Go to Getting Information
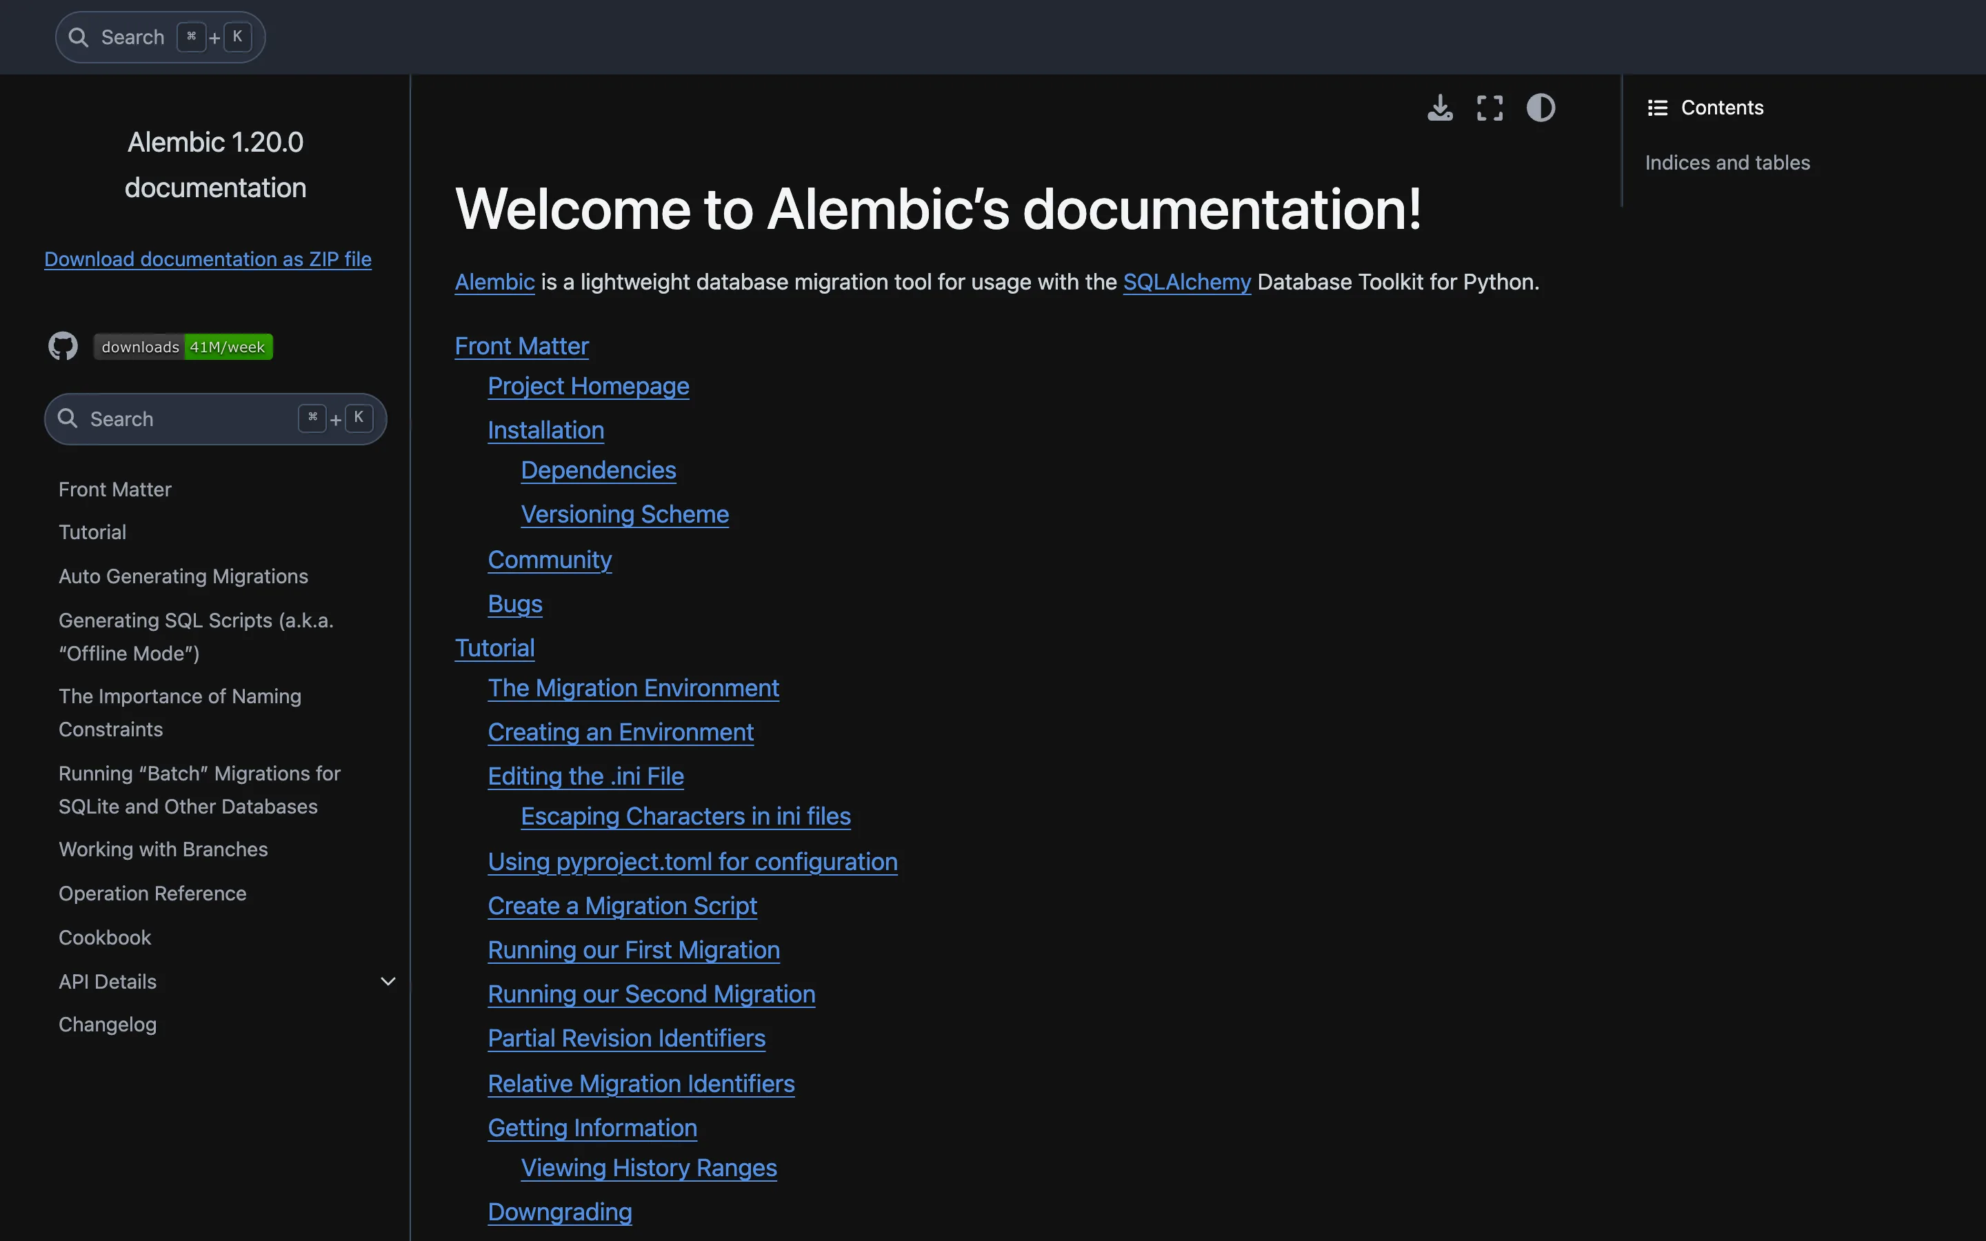1986x1241 pixels. coord(592,1128)
